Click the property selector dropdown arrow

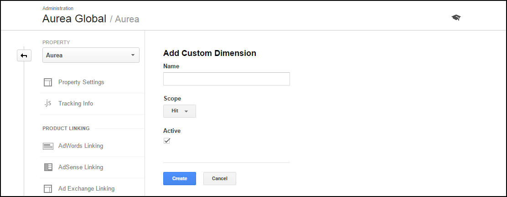133,55
